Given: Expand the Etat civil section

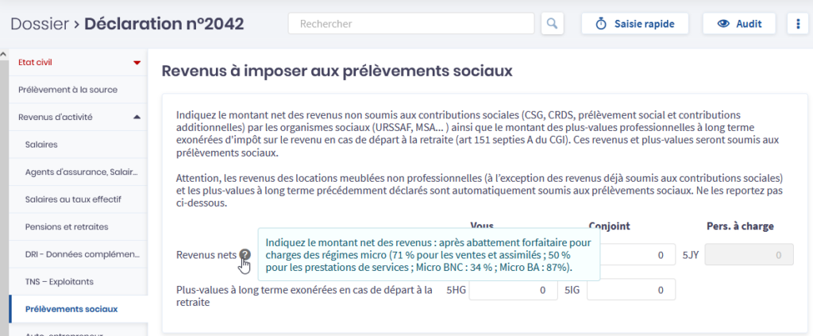Looking at the screenshot, I should click(137, 62).
